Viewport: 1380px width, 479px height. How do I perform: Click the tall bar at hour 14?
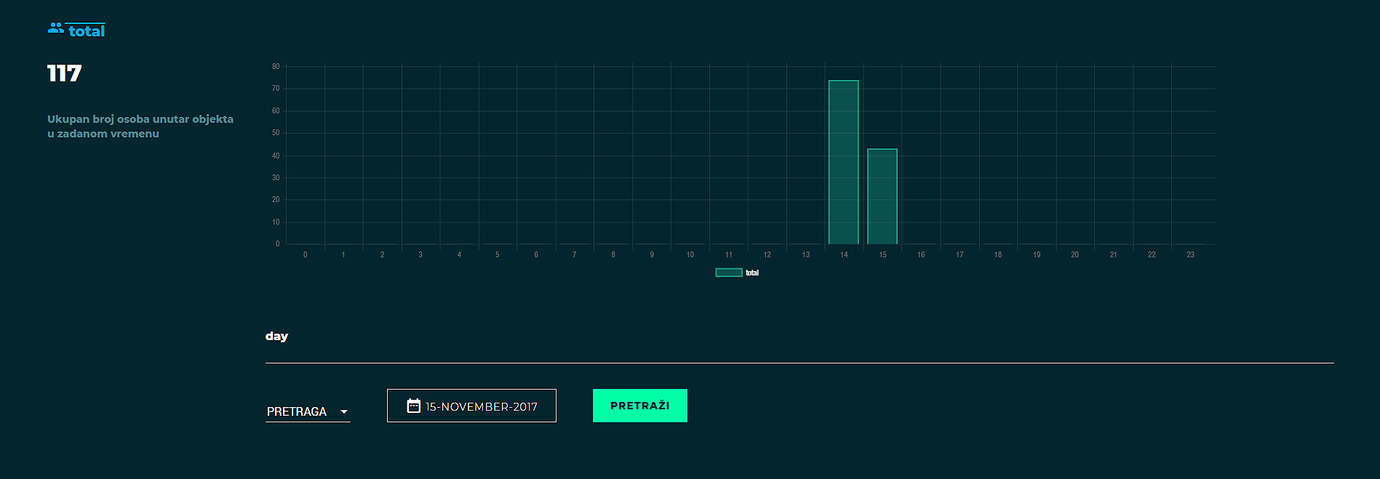[x=843, y=162]
